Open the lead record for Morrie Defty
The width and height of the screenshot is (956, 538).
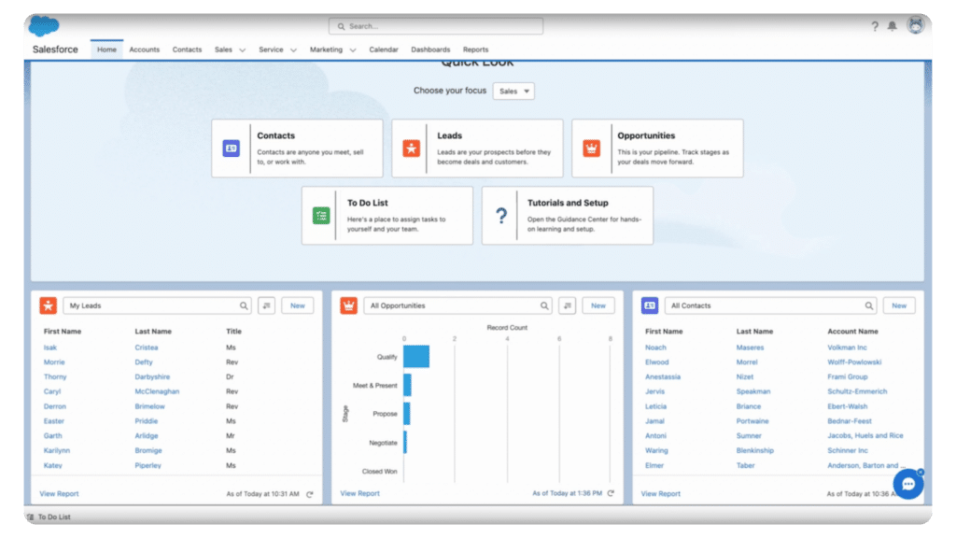point(54,361)
